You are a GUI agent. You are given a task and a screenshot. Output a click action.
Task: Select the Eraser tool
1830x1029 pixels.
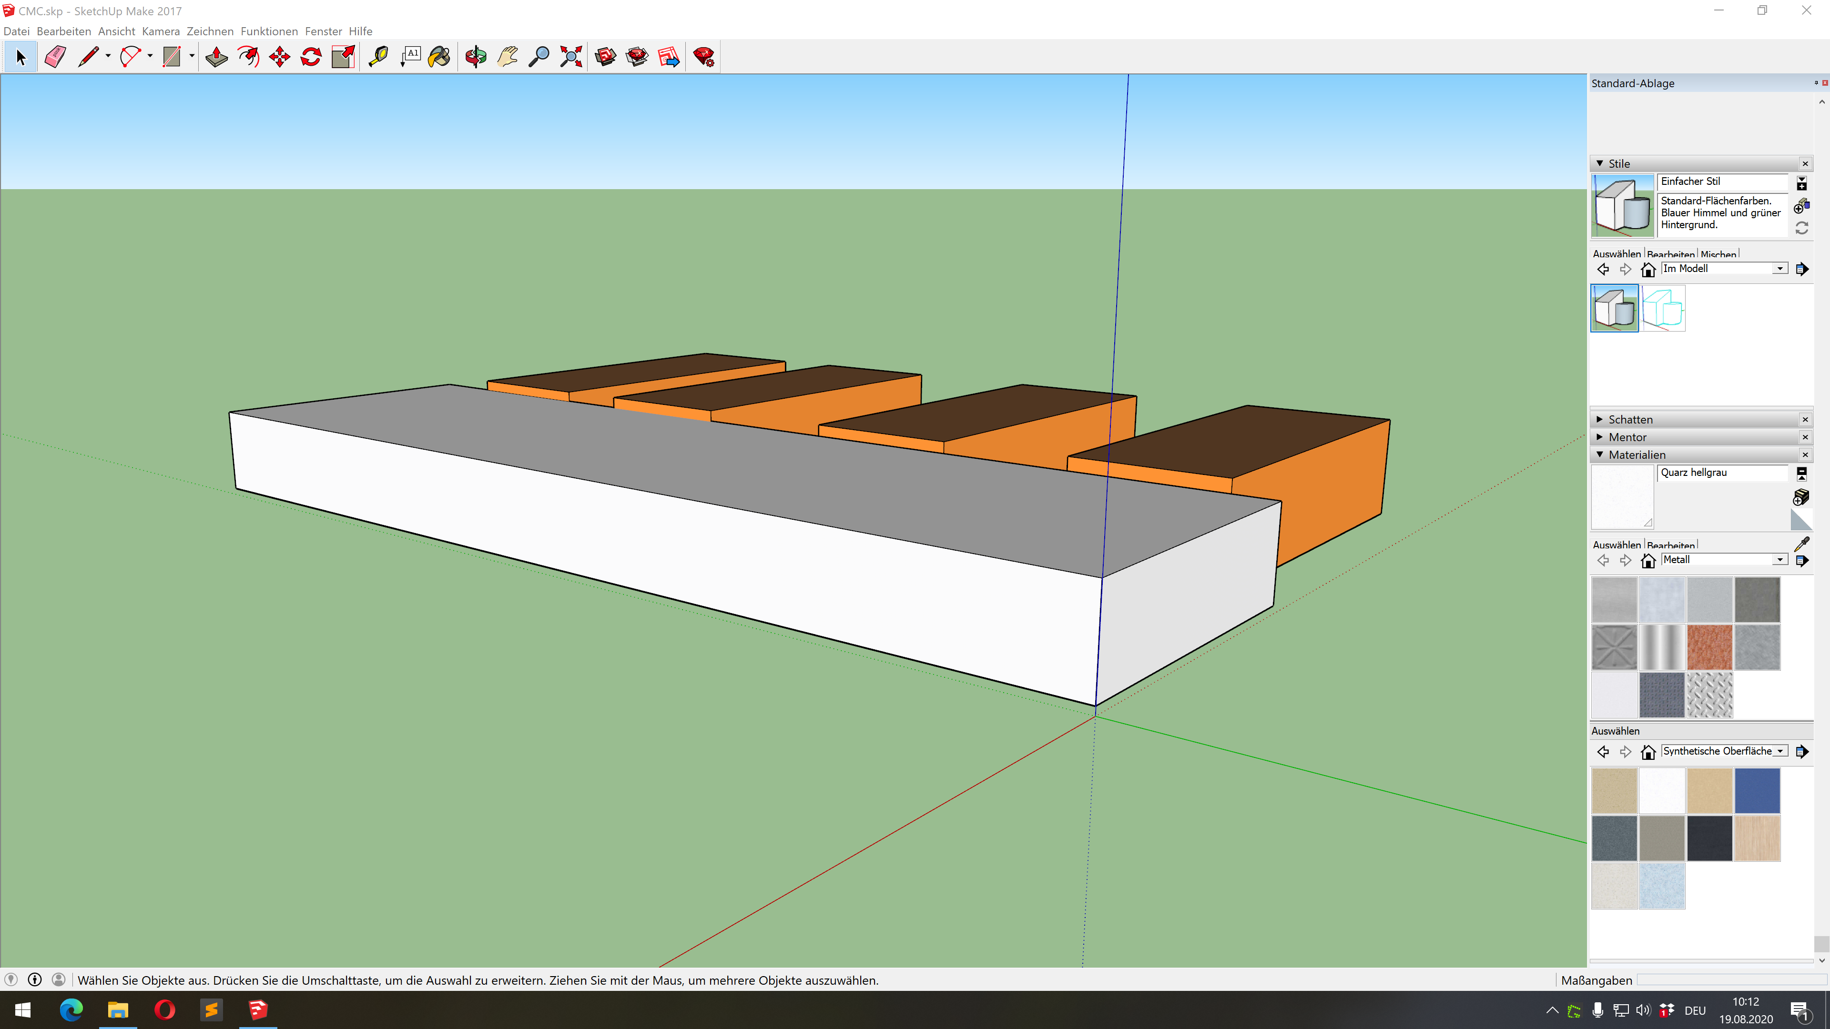point(55,57)
